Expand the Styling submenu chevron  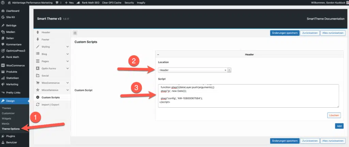click(x=67, y=47)
